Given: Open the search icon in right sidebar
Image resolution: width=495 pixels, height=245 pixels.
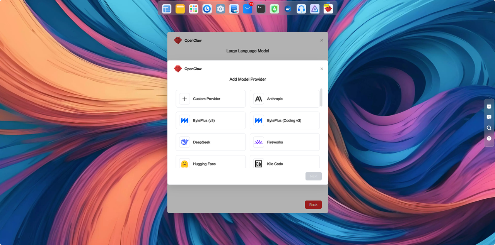Looking at the screenshot, I should pyautogui.click(x=489, y=128).
